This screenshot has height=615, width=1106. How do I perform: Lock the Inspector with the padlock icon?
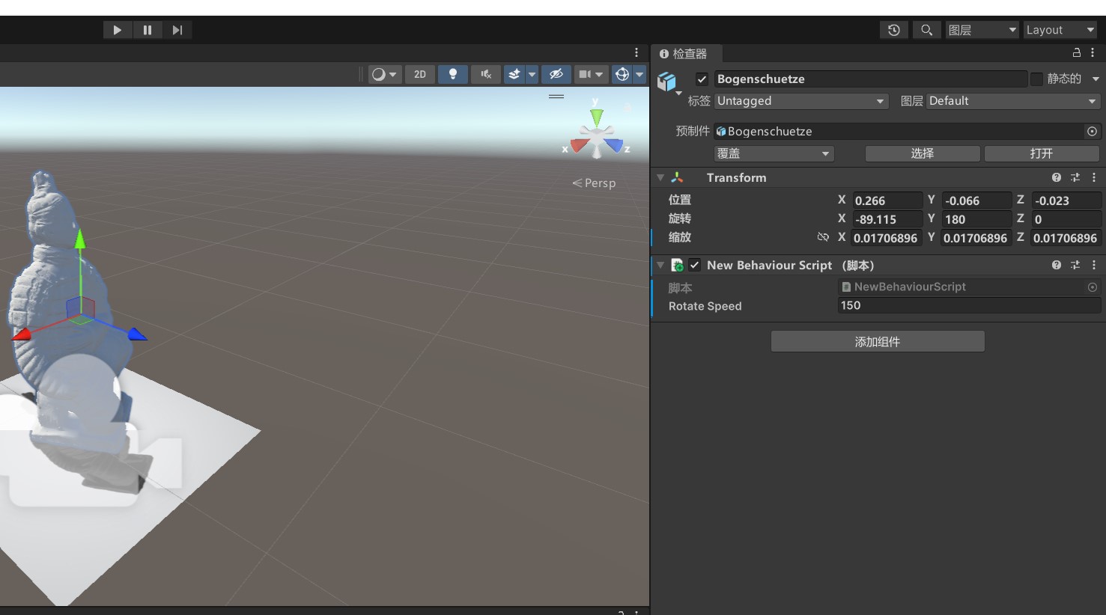(x=1076, y=52)
